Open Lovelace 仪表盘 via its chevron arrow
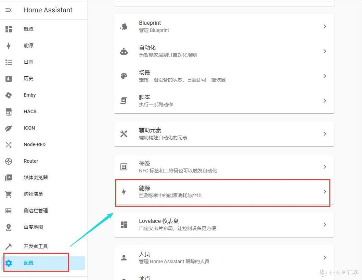The height and width of the screenshot is (280, 362). pos(324,224)
